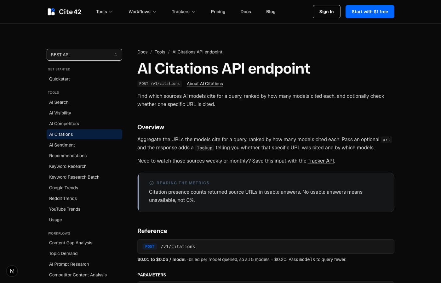Click the Cite42 brand name

click(70, 12)
